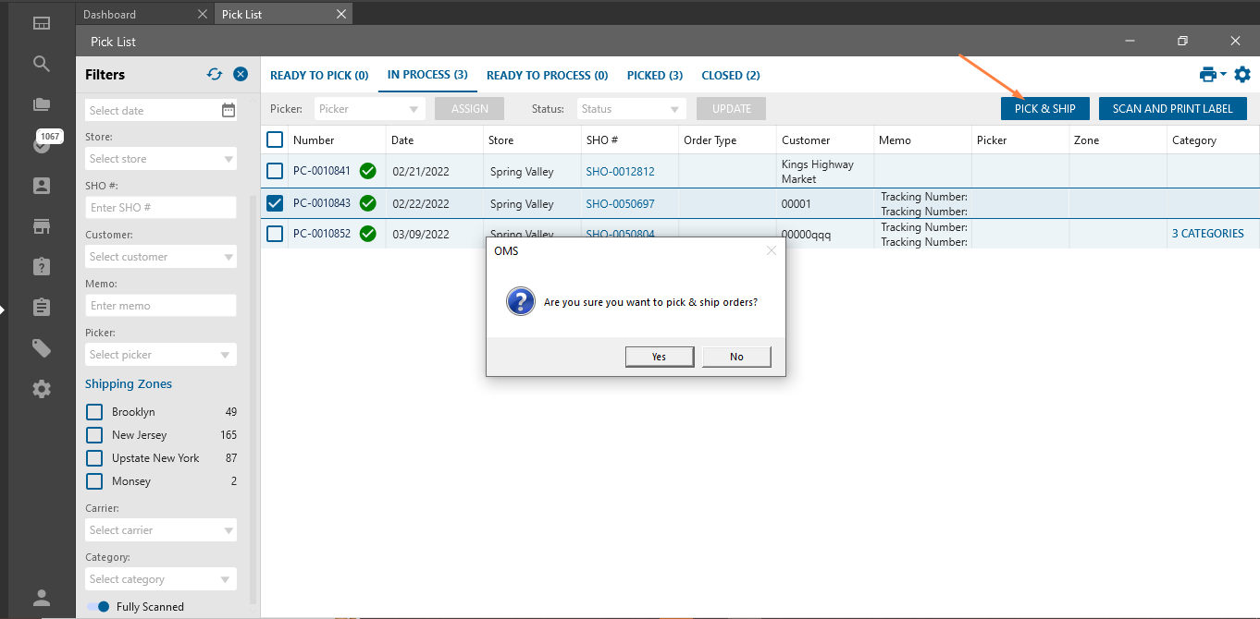Open the folder icon in left sidebar
The height and width of the screenshot is (619, 1260).
[41, 104]
